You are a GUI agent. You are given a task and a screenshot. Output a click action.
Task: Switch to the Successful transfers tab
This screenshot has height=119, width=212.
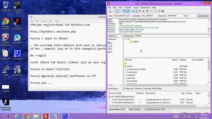pyautogui.click(x=155, y=109)
